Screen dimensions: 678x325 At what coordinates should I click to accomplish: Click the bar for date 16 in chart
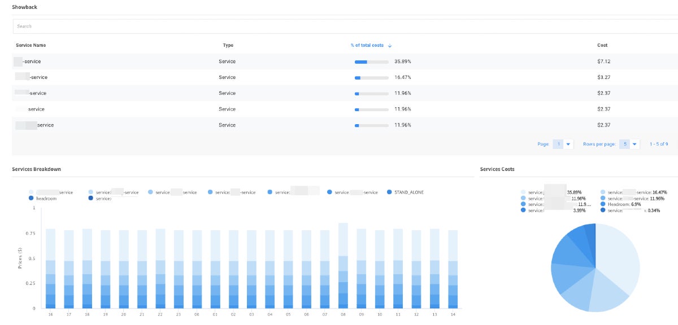pyautogui.click(x=50, y=268)
